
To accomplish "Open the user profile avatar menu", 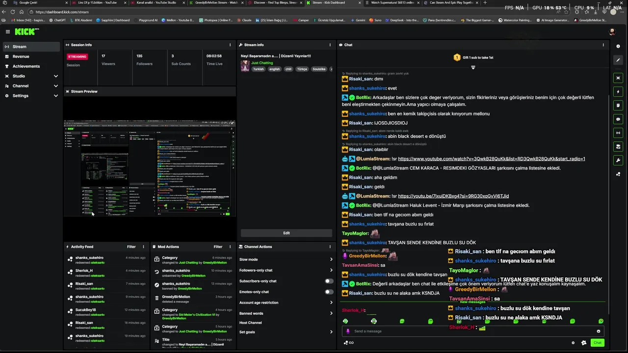I will tap(612, 31).
